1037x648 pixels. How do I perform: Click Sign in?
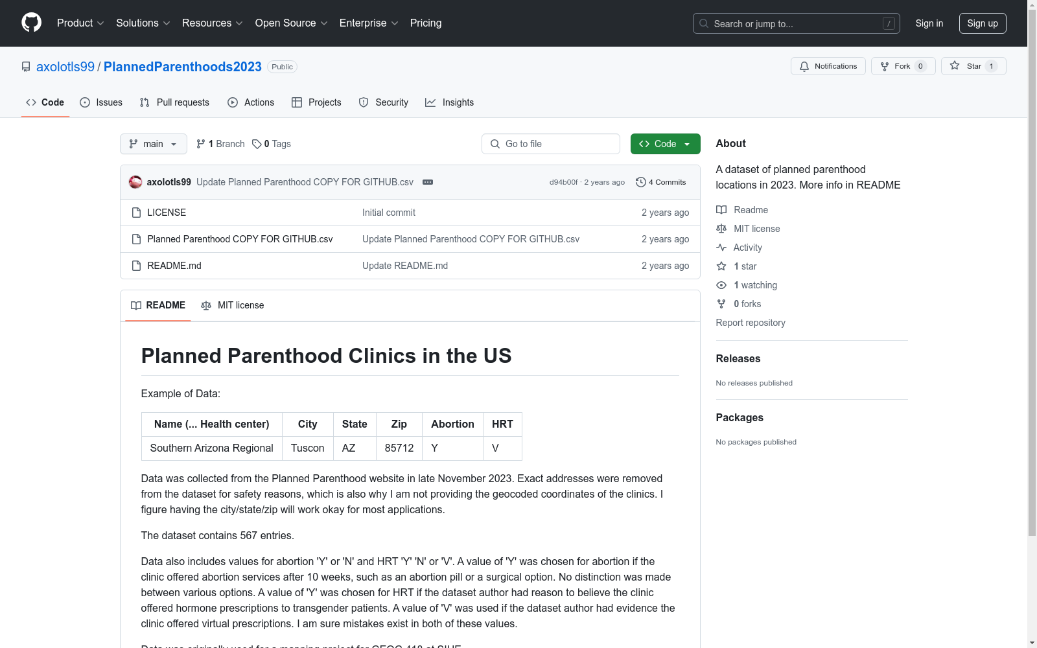coord(929,23)
